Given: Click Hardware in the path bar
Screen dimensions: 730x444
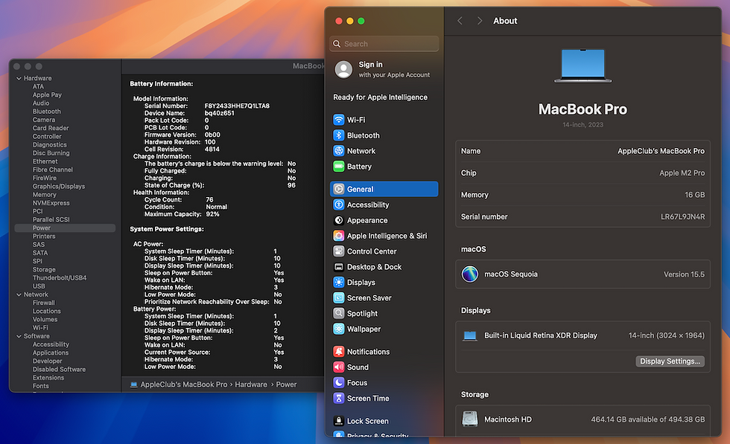Looking at the screenshot, I should [x=251, y=385].
